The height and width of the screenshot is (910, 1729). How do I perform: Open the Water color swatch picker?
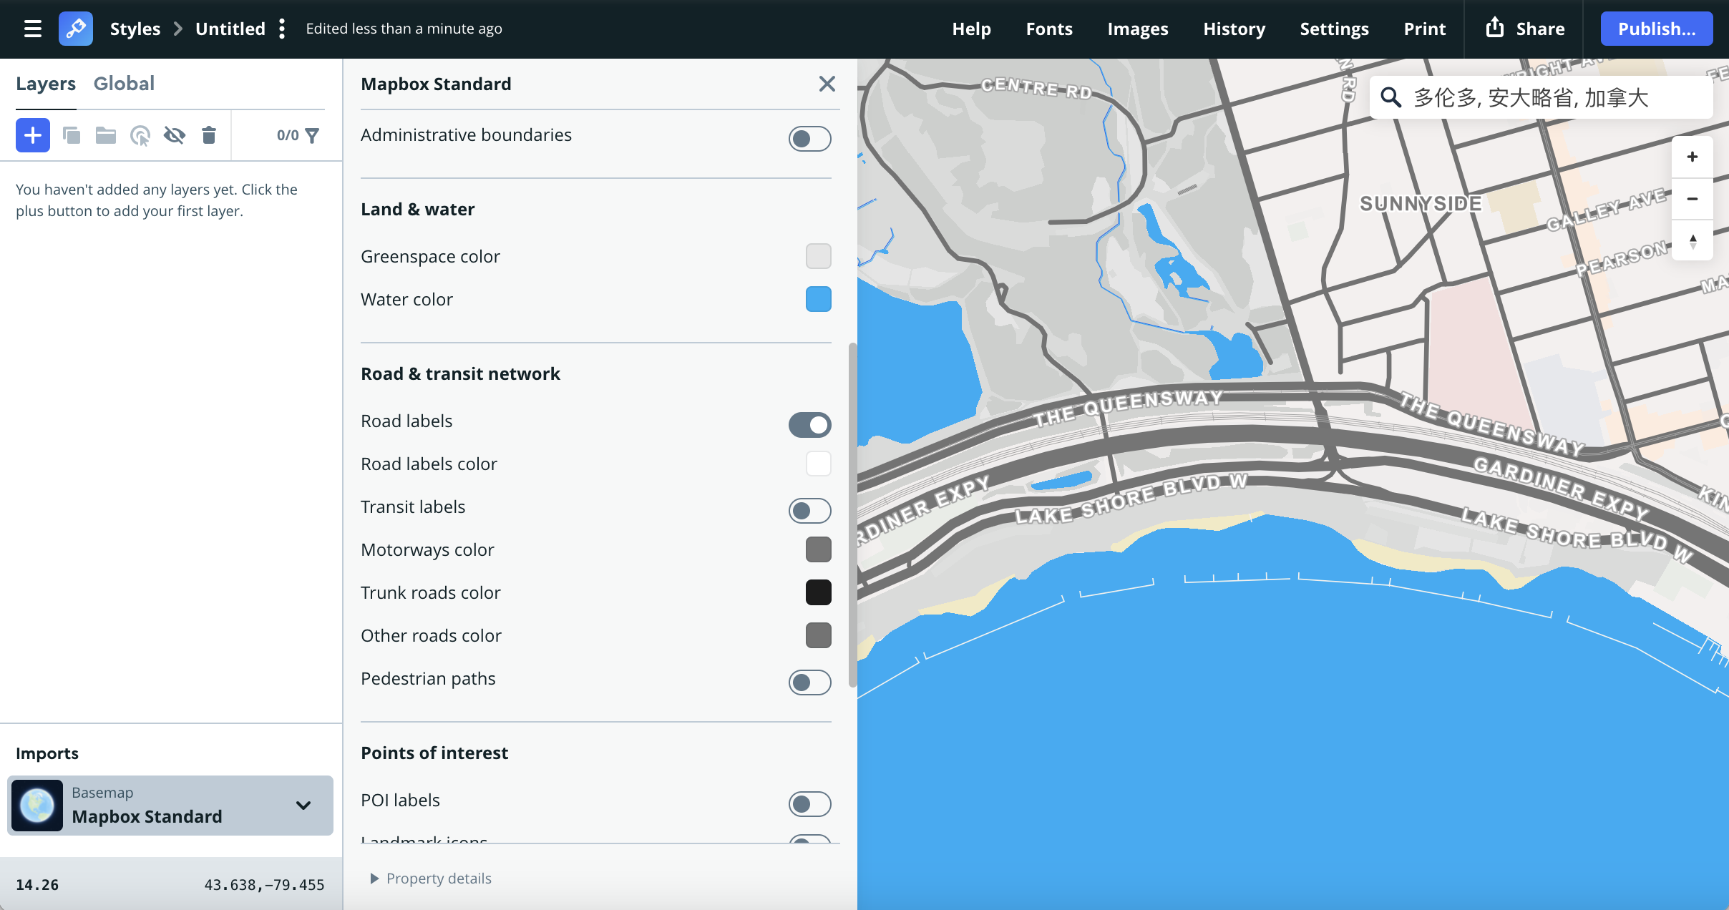pyautogui.click(x=817, y=299)
